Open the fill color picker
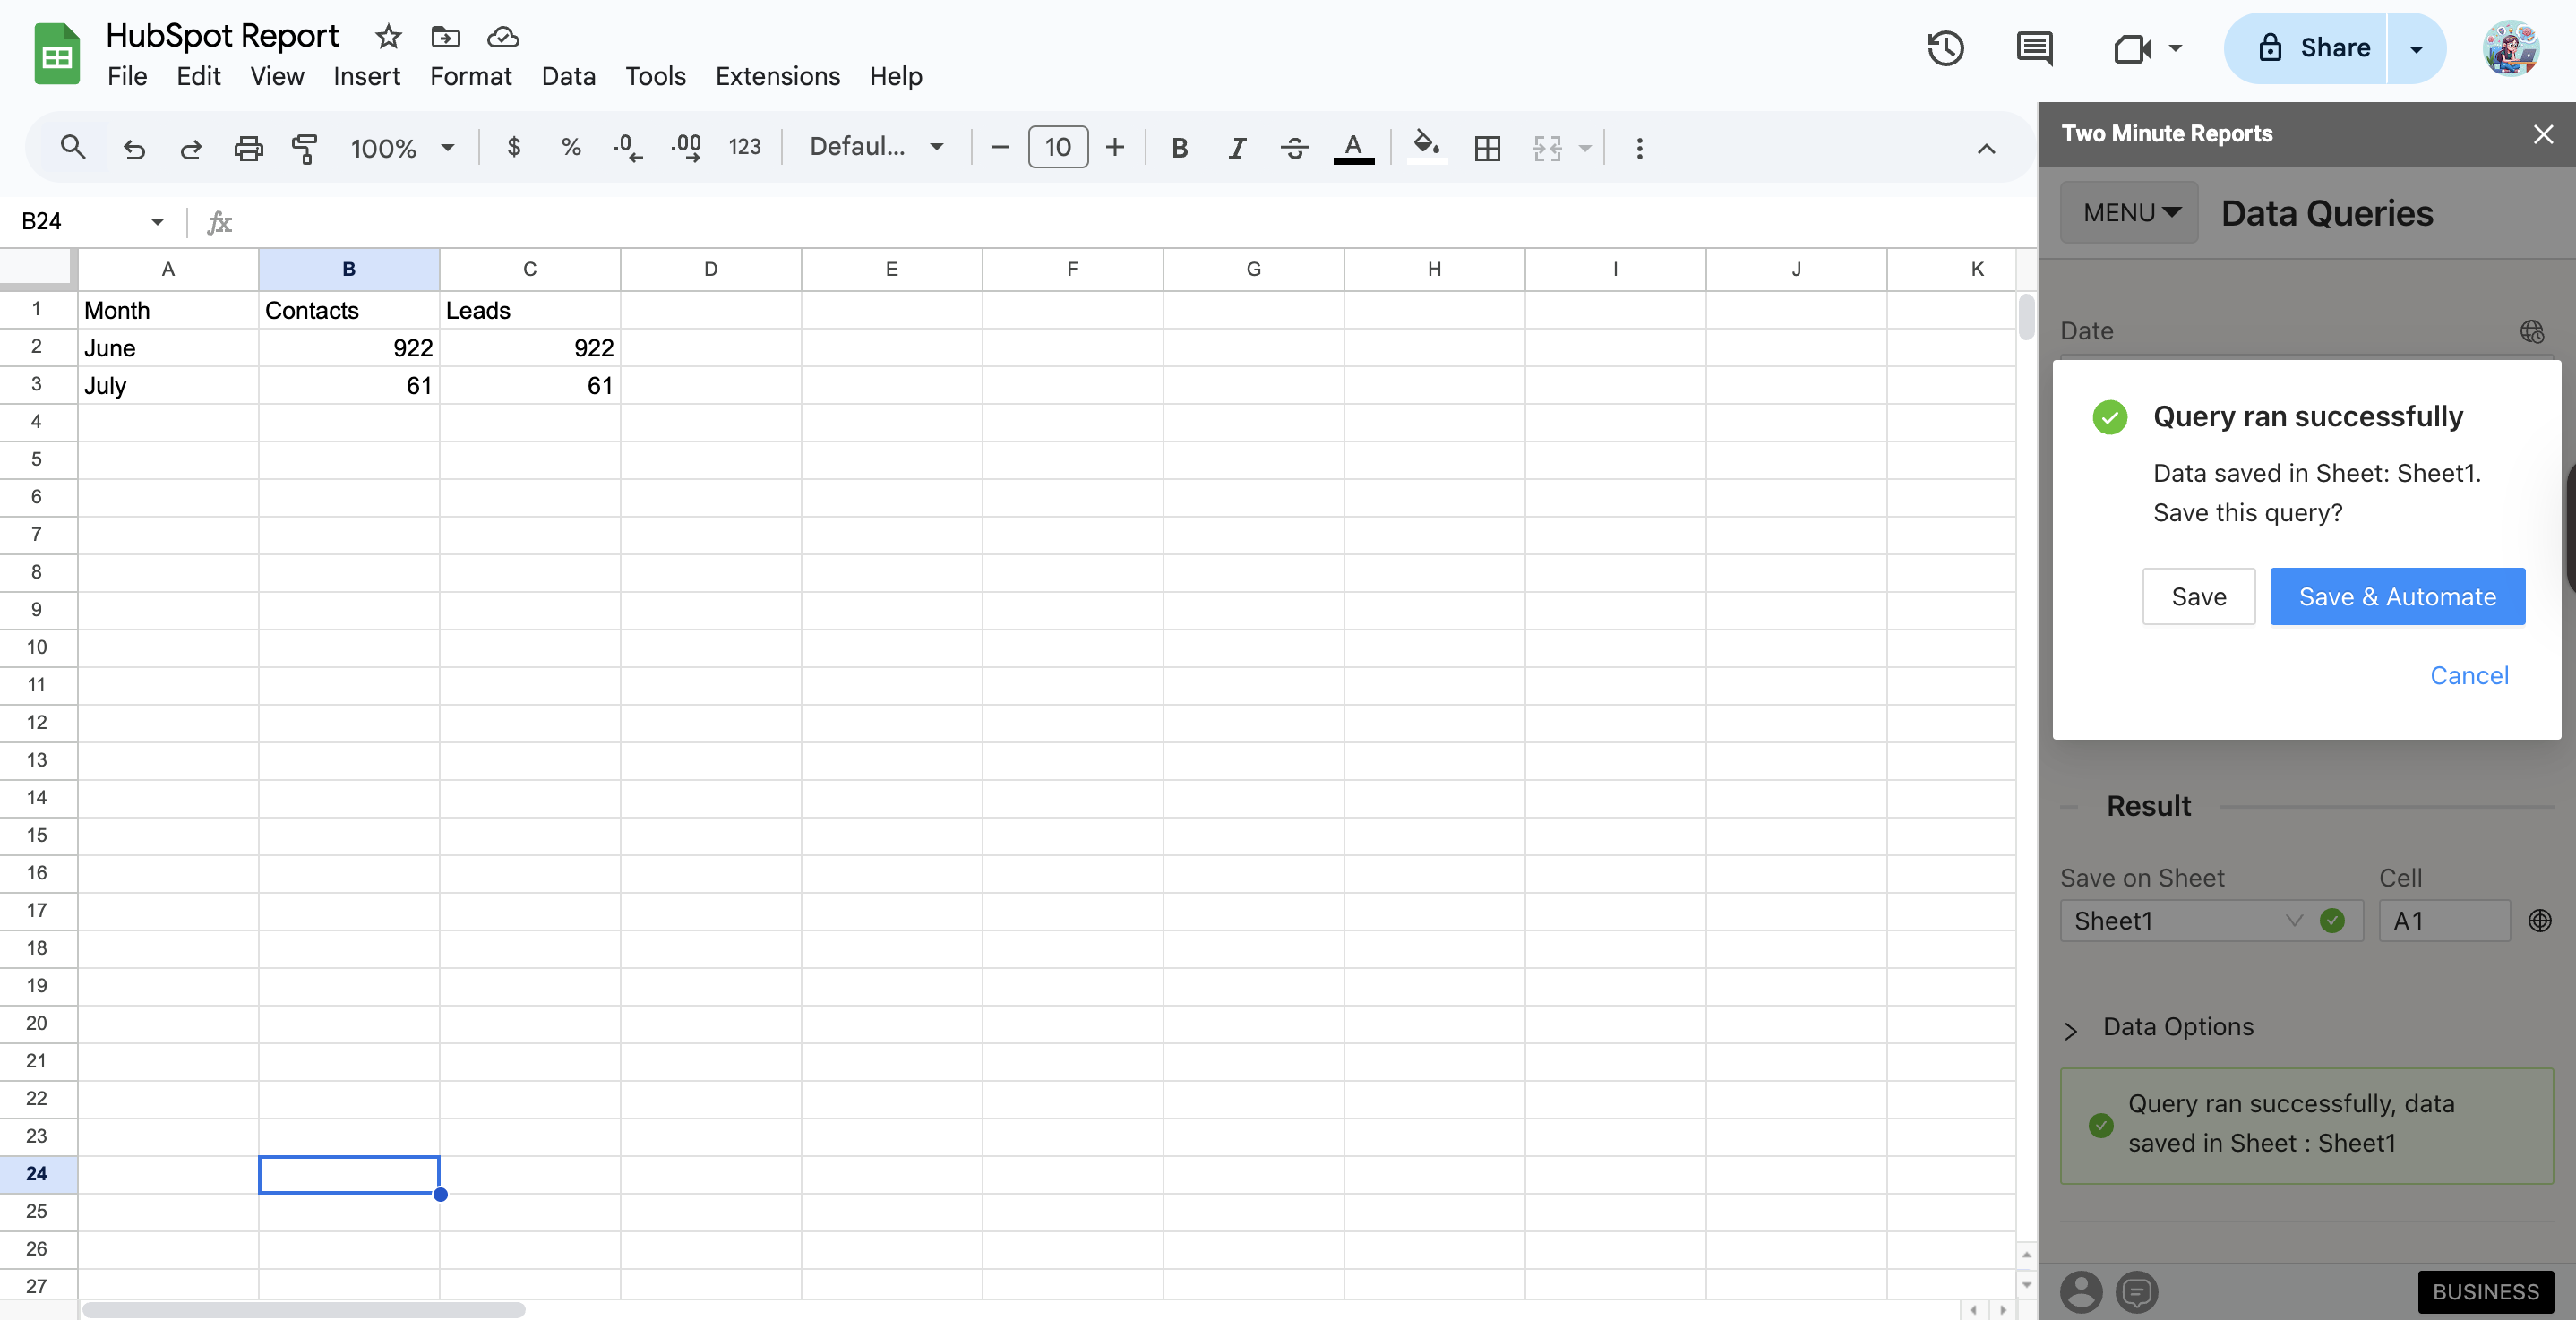Viewport: 2576px width, 1320px height. click(x=1426, y=146)
